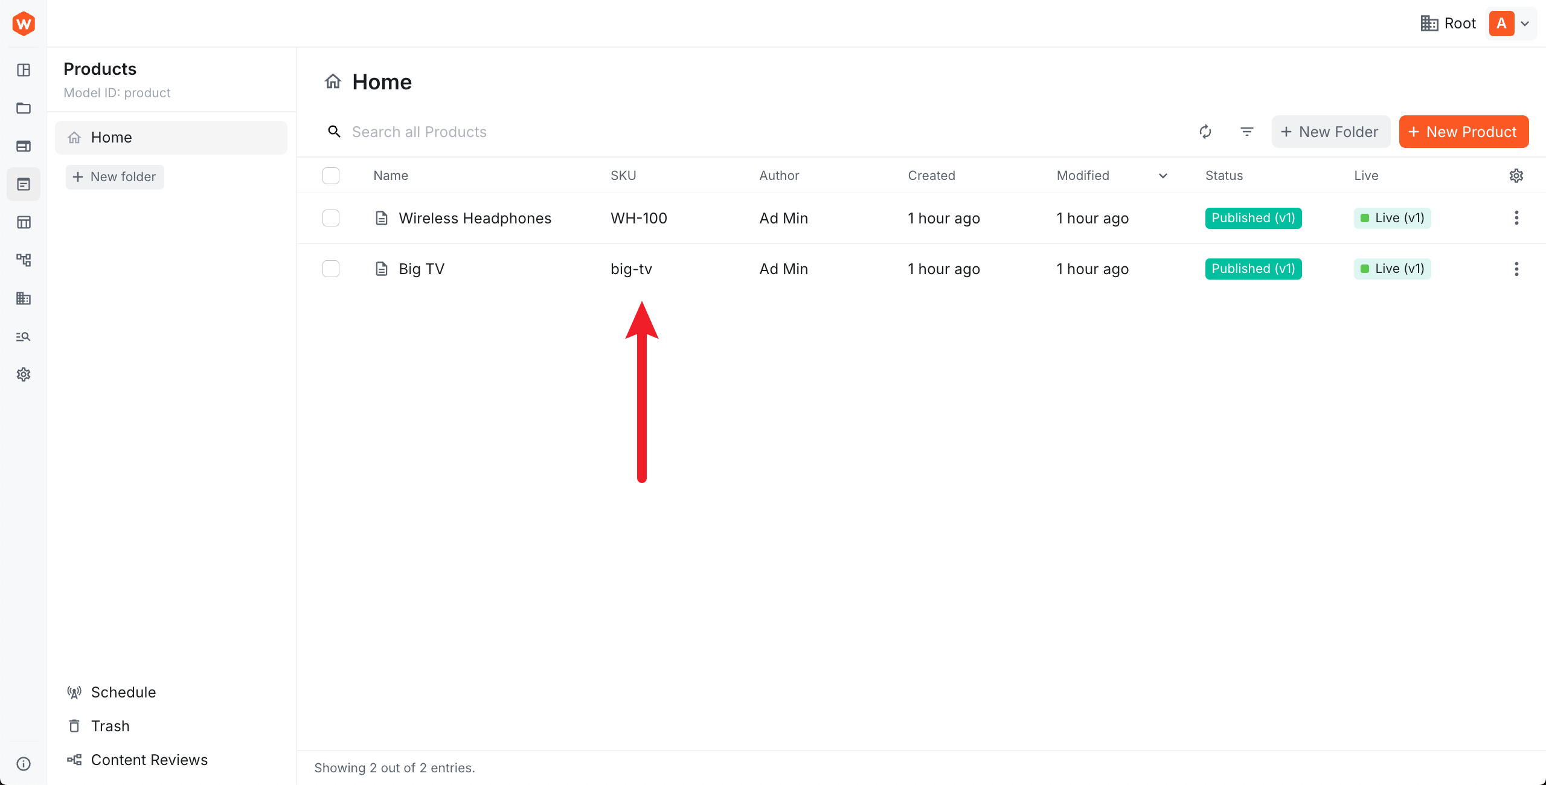Open the Root tenant selector
Viewport: 1546px width, 785px height.
point(1448,24)
